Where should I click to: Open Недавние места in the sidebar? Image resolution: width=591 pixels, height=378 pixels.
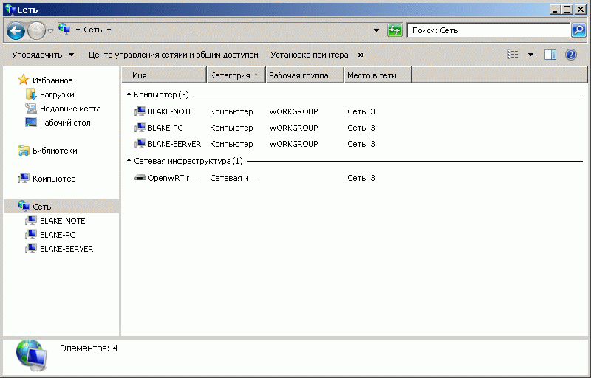pos(70,109)
